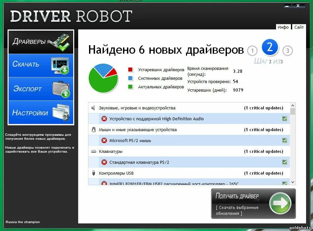The image size is (313, 231).
Task: Select the Звуковые, игровые и видеоустройства category row
Action: point(189,108)
